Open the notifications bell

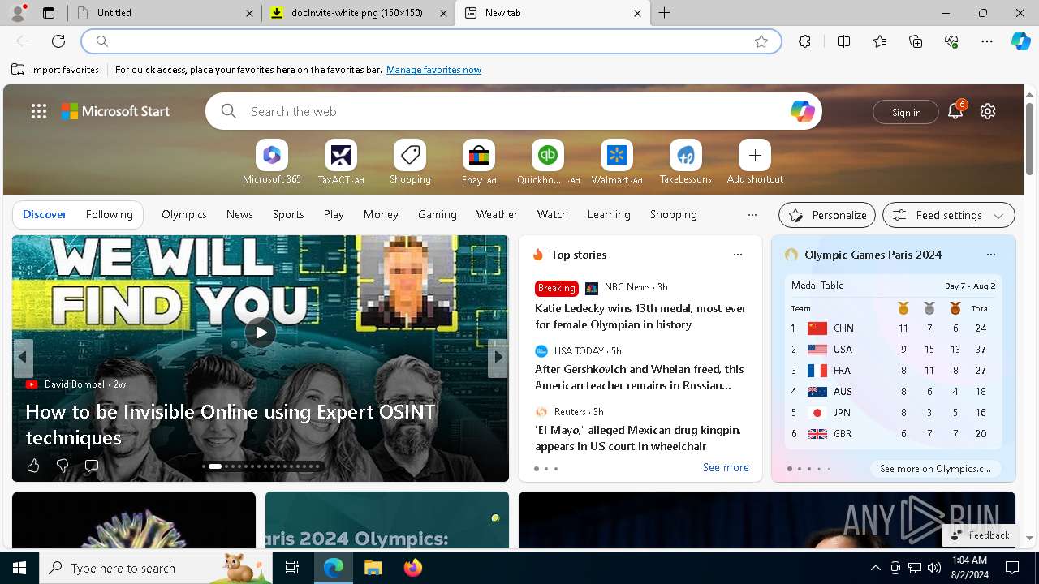click(x=955, y=111)
